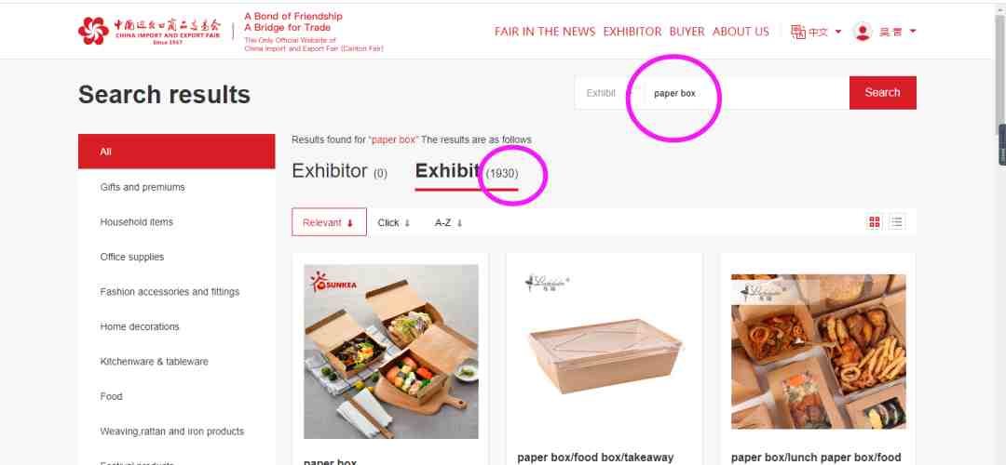Click the language translate icon
1006x465 pixels.
point(798,32)
